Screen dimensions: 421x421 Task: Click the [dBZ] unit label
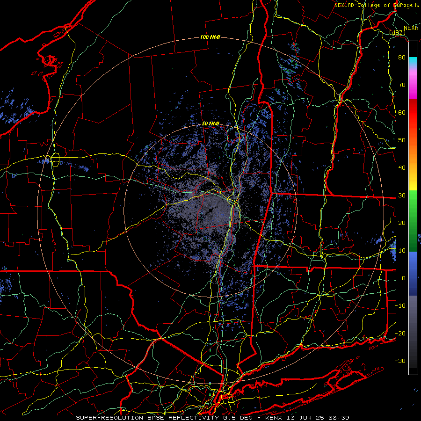pyautogui.click(x=397, y=32)
